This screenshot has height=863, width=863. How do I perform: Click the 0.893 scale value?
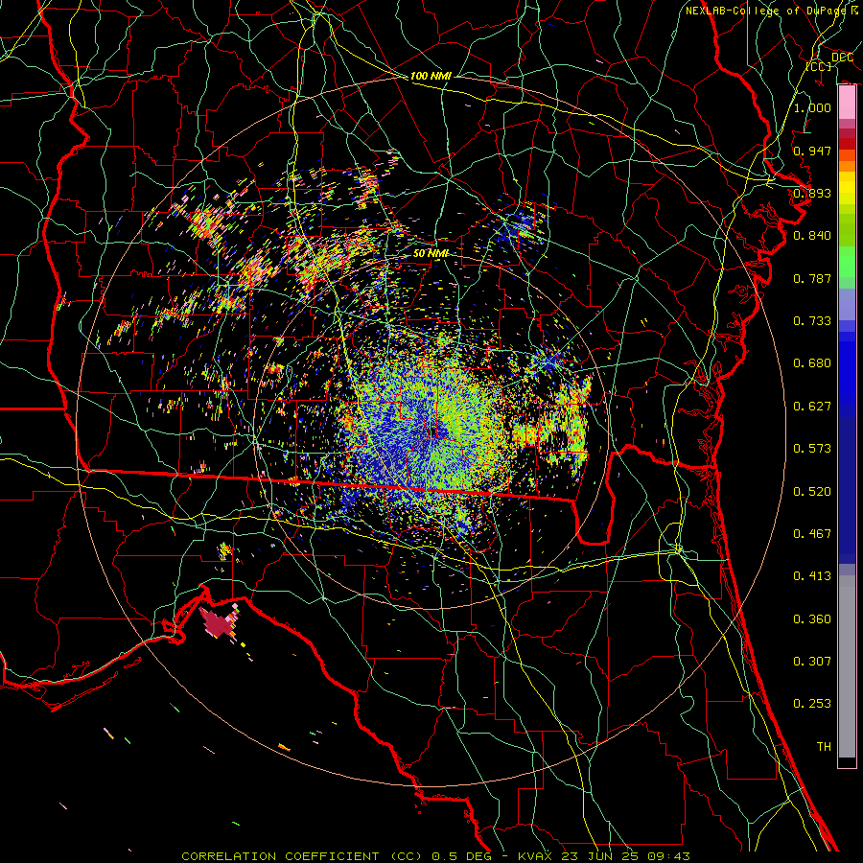point(812,193)
